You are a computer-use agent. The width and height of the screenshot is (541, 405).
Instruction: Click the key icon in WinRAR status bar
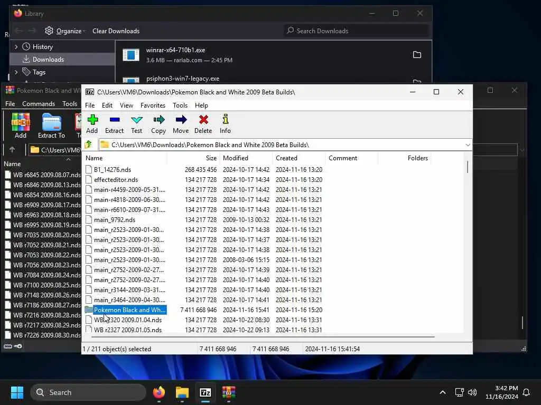tap(18, 346)
